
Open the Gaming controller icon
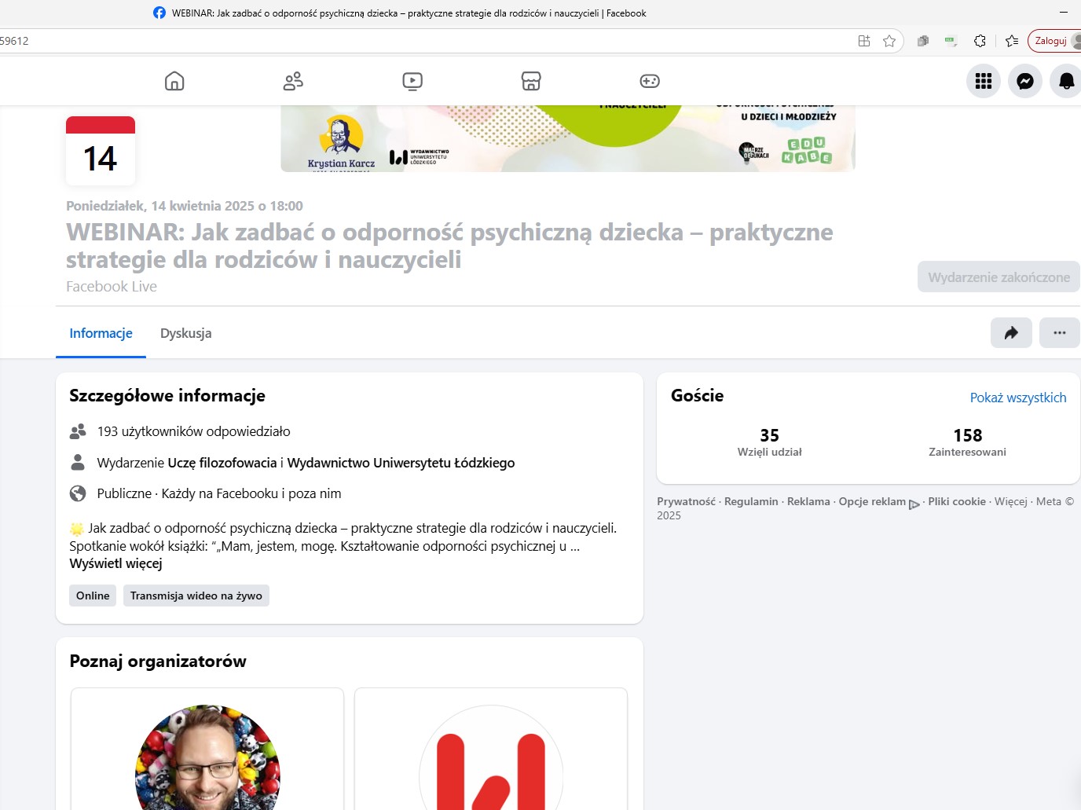pos(650,81)
